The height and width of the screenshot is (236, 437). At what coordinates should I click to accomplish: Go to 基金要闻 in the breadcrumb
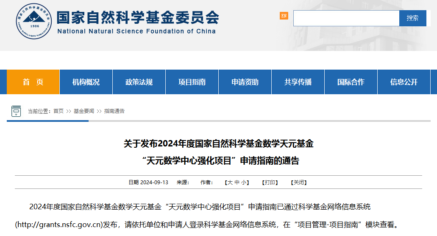pyautogui.click(x=84, y=111)
